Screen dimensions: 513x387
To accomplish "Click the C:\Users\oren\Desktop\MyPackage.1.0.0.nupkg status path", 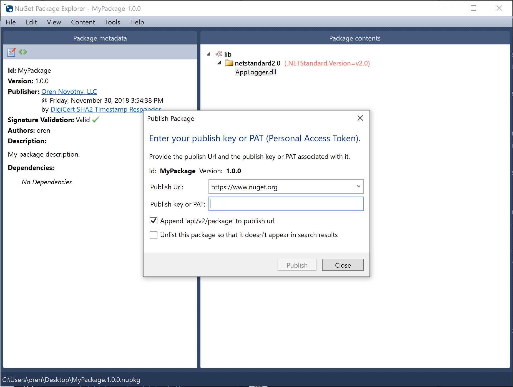I will [x=71, y=380].
